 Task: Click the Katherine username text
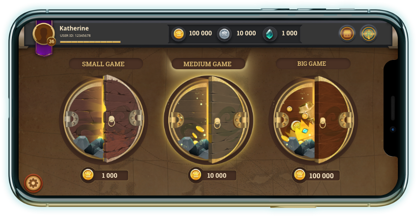pos(74,28)
